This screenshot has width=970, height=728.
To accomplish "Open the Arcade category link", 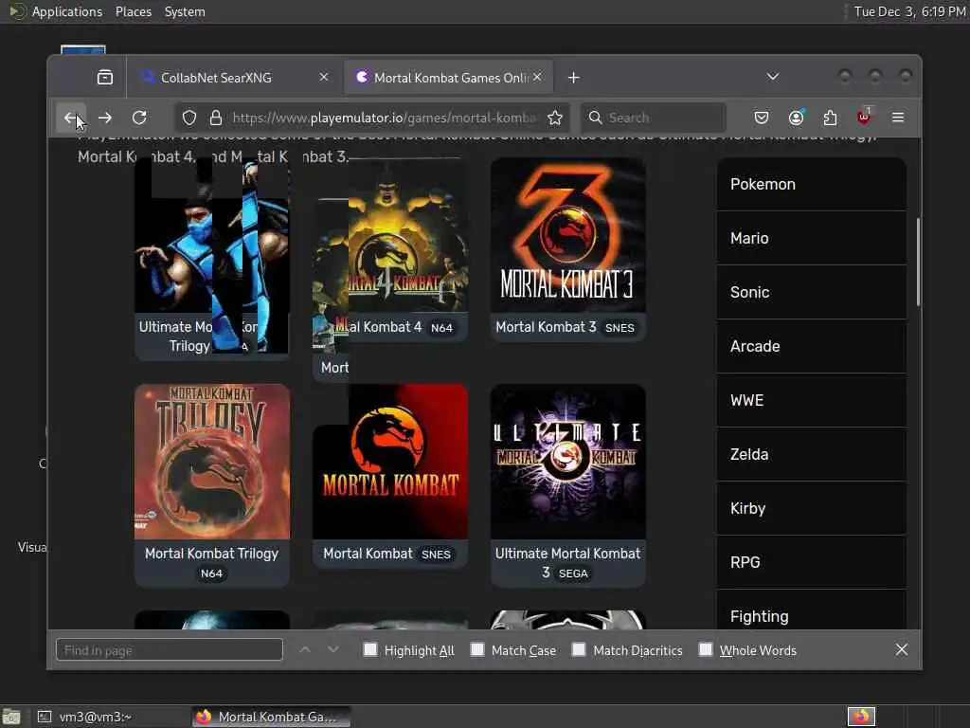I will (x=812, y=346).
